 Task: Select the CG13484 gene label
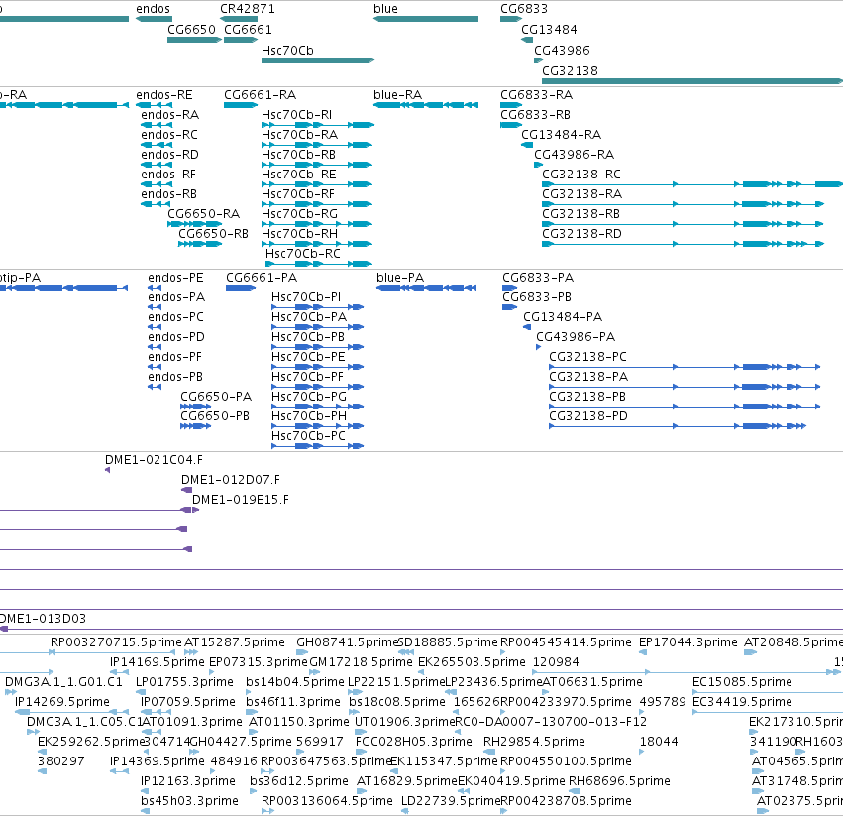tap(549, 30)
